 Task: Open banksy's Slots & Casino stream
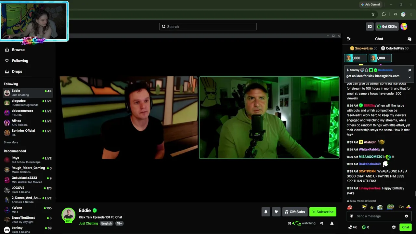28,229
